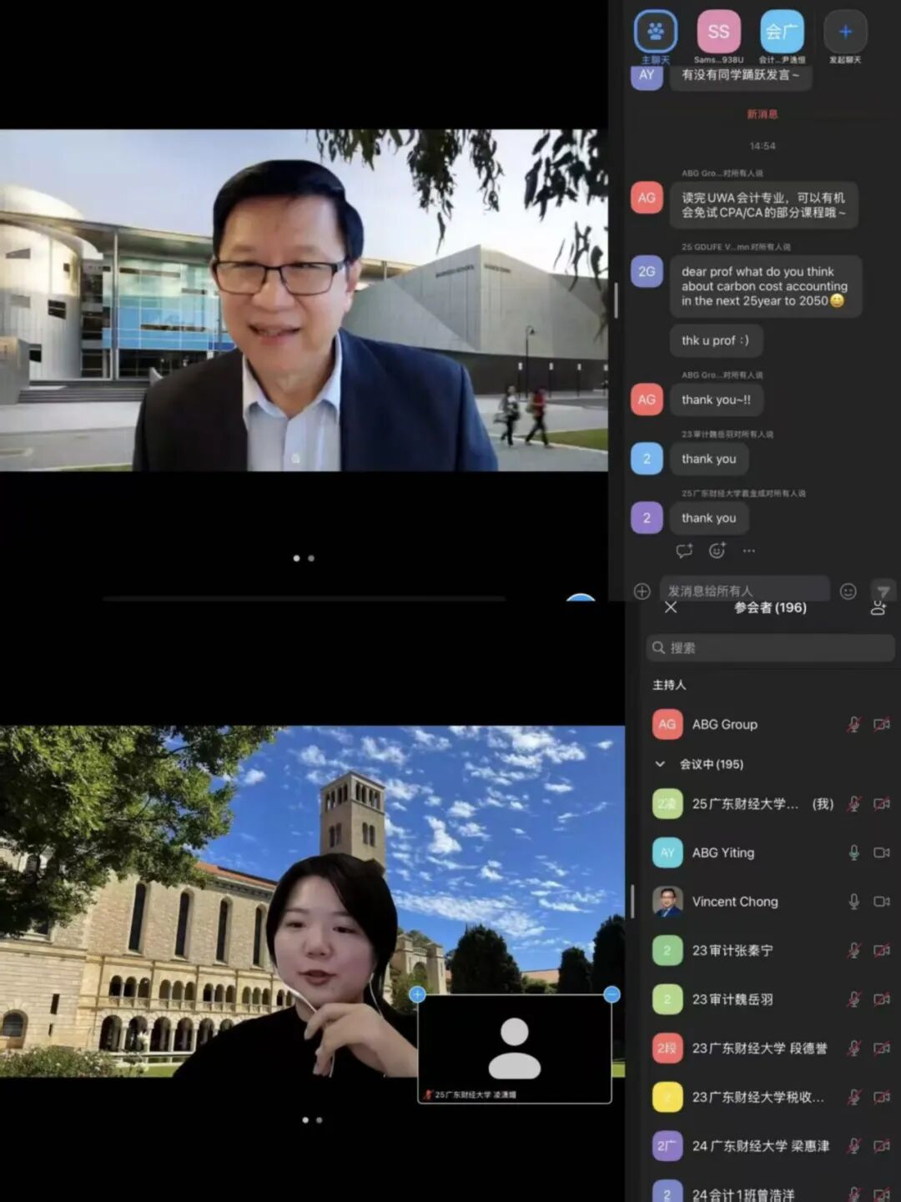Open the emoji picker beside the message box
The height and width of the screenshot is (1202, 901).
pos(848,591)
